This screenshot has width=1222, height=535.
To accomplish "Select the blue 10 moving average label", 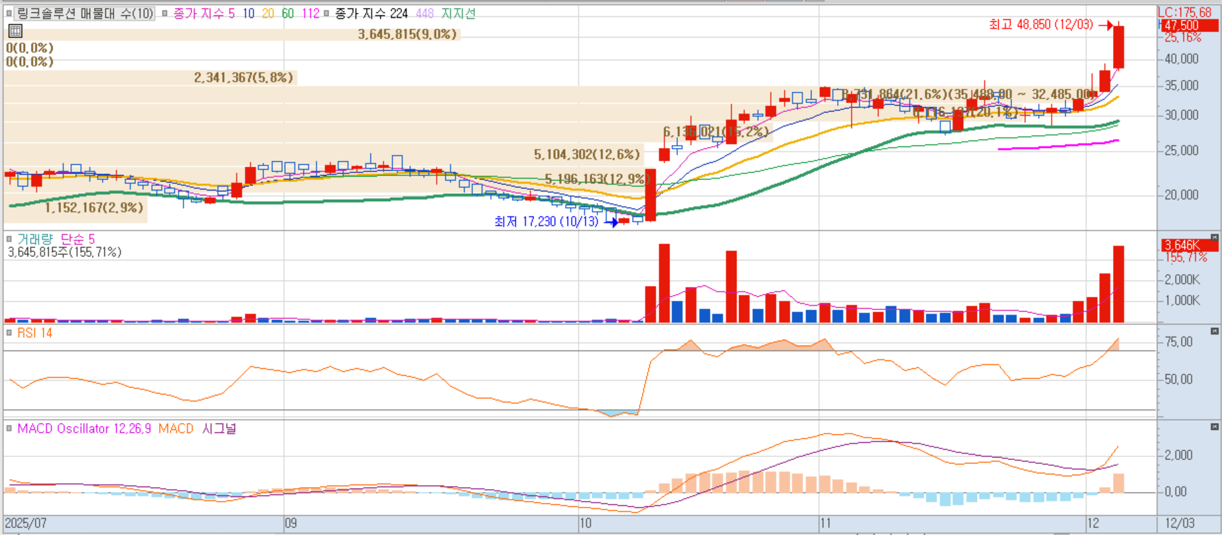I will point(248,13).
